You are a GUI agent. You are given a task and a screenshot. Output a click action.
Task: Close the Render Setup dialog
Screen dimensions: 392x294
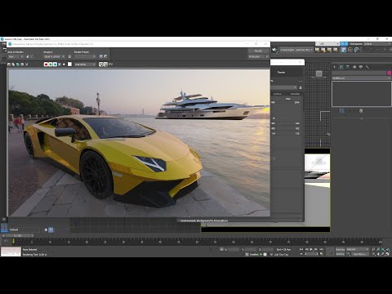click(x=300, y=62)
